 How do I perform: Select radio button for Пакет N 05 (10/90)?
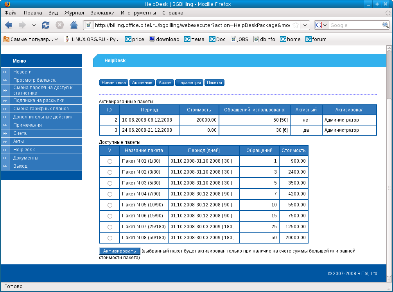pyautogui.click(x=109, y=204)
